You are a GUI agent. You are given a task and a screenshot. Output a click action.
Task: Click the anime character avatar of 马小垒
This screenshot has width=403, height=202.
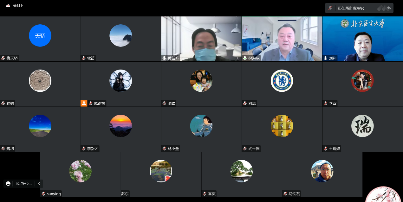click(201, 126)
